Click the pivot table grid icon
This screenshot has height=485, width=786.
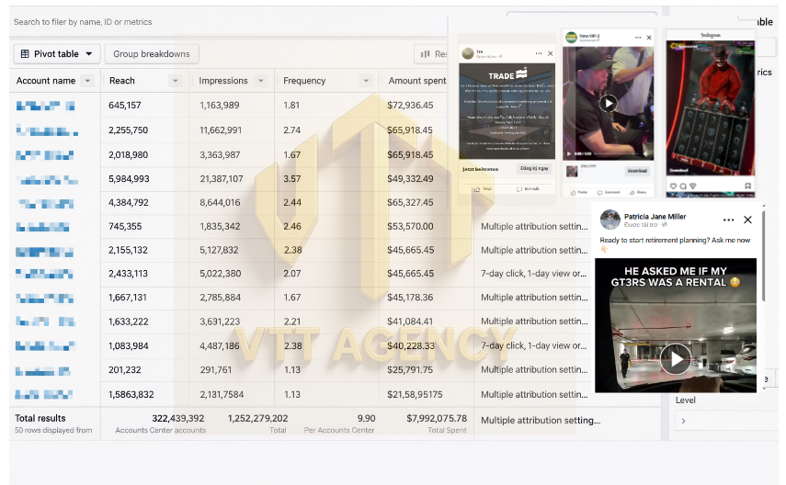[25, 53]
